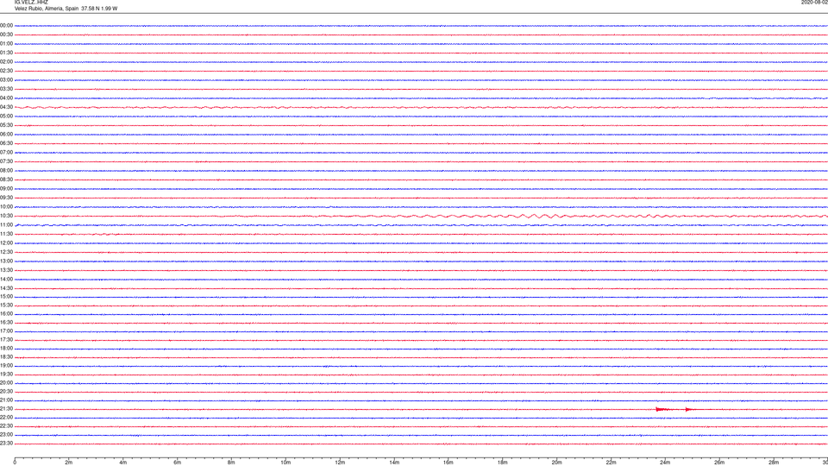Pick the 13:00 row label
The image size is (828, 466).
(6, 261)
